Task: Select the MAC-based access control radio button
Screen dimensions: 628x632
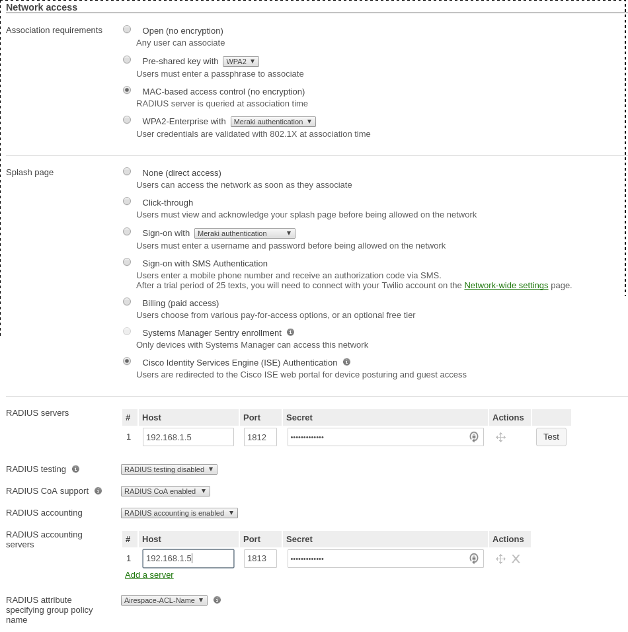Action: [127, 90]
